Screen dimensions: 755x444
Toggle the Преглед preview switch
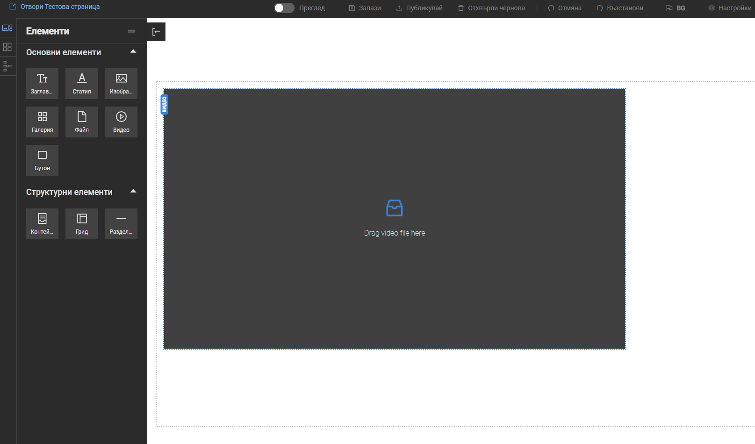point(284,8)
